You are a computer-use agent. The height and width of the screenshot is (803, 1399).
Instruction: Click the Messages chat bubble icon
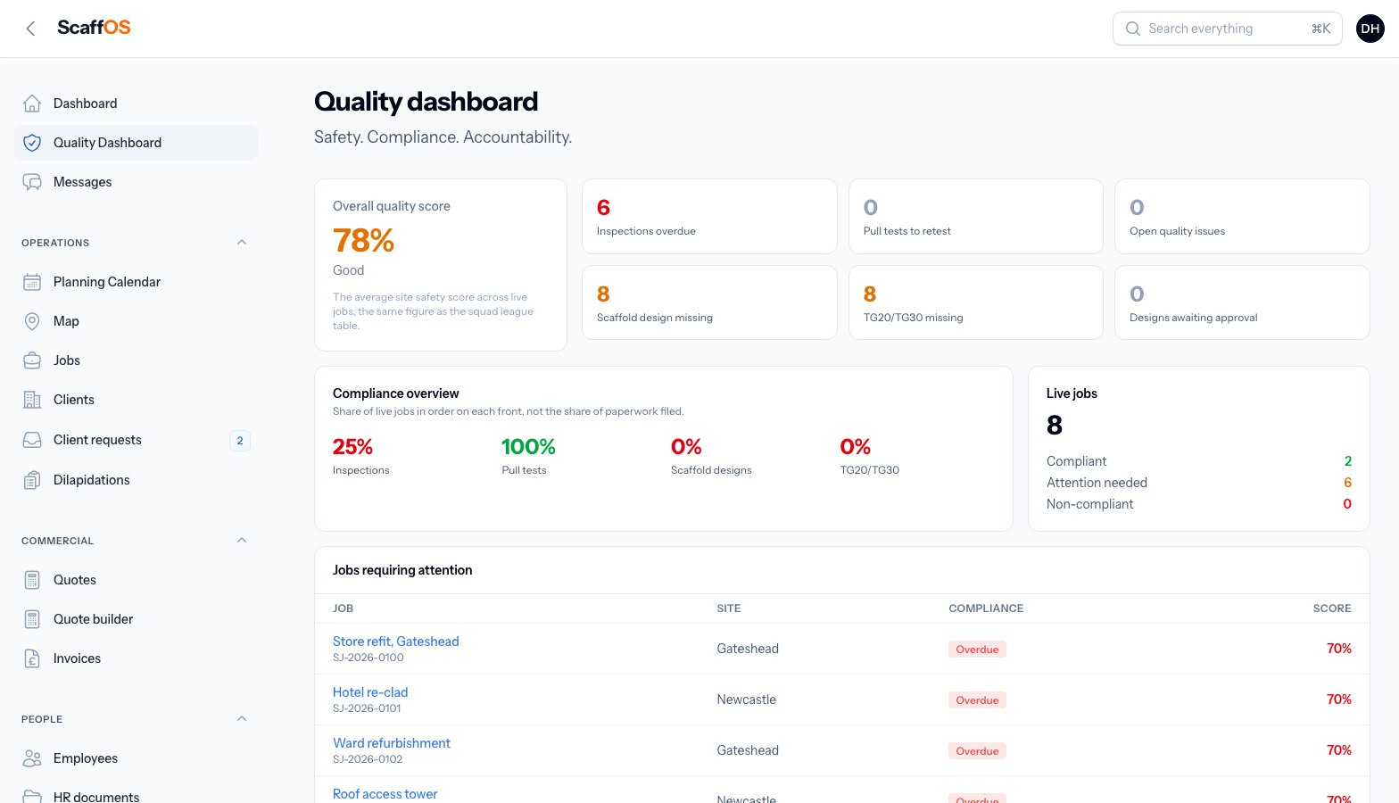coord(32,182)
